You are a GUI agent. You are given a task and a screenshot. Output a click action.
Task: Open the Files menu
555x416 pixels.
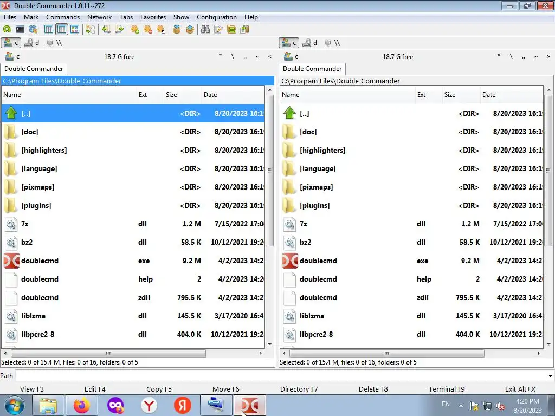pyautogui.click(x=10, y=17)
